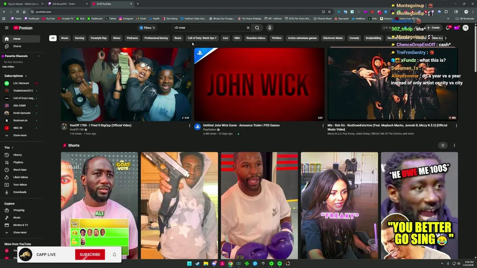This screenshot has width=477, height=268.
Task: Open the YOU BETTER GO SING Short
Action: (x=419, y=205)
